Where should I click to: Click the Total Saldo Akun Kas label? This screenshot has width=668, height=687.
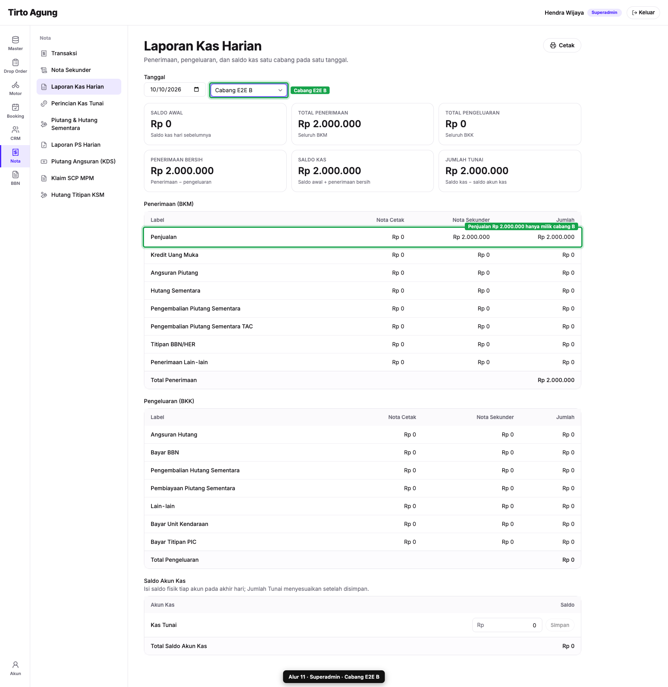[179, 646]
